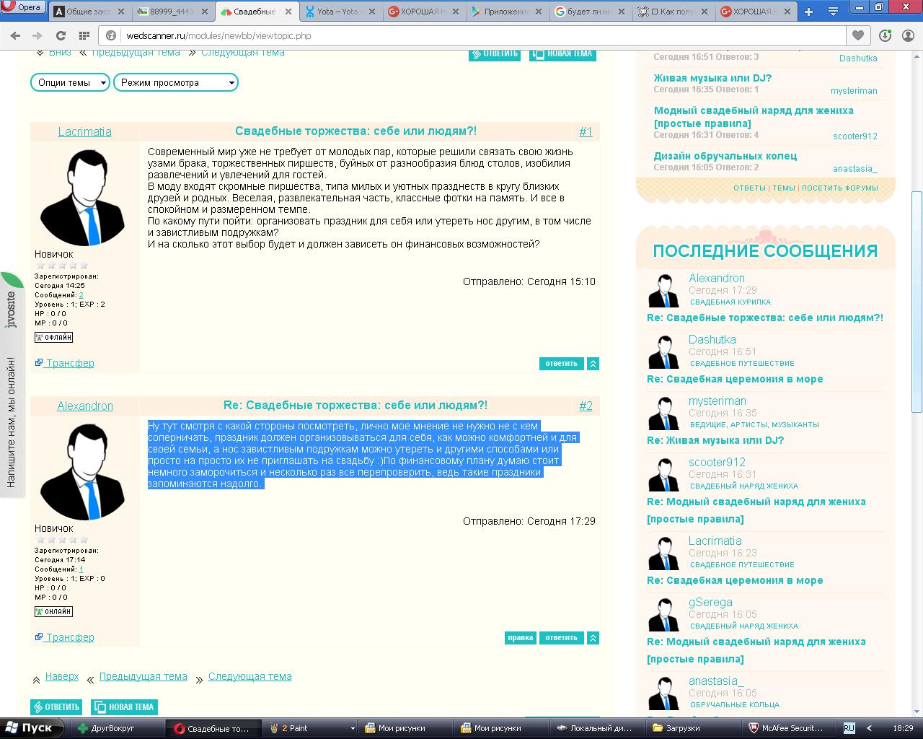Open a new tab with the plus button
Viewport: 923px width, 739px height.
point(808,12)
